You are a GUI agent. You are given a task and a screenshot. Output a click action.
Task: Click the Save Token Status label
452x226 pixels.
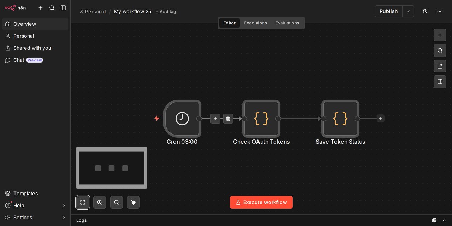click(340, 142)
